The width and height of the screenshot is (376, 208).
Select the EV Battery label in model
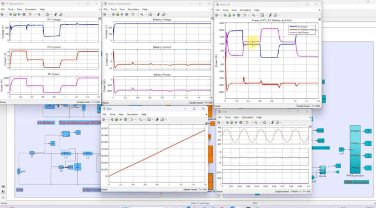coord(46,122)
